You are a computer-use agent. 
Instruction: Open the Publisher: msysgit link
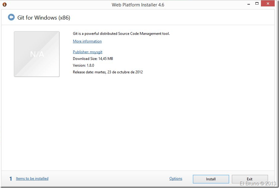88,52
